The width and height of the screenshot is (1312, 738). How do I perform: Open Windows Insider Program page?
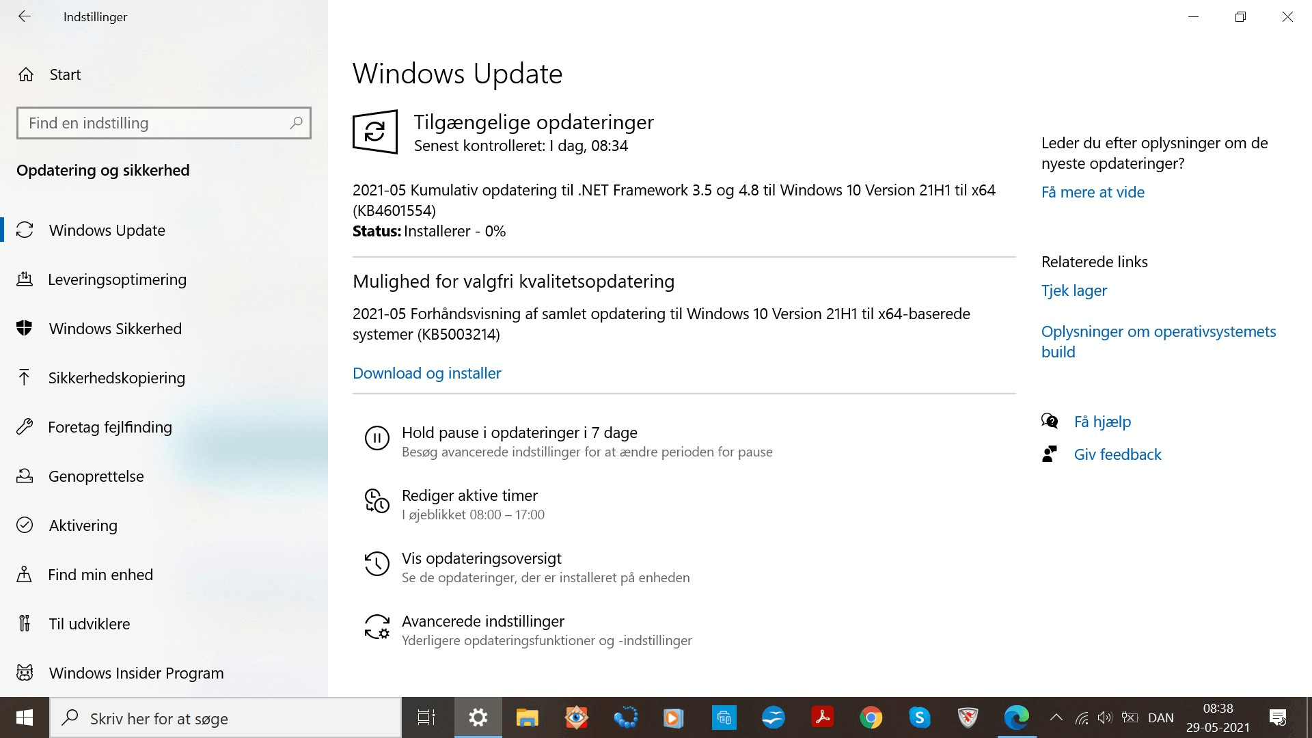[136, 673]
